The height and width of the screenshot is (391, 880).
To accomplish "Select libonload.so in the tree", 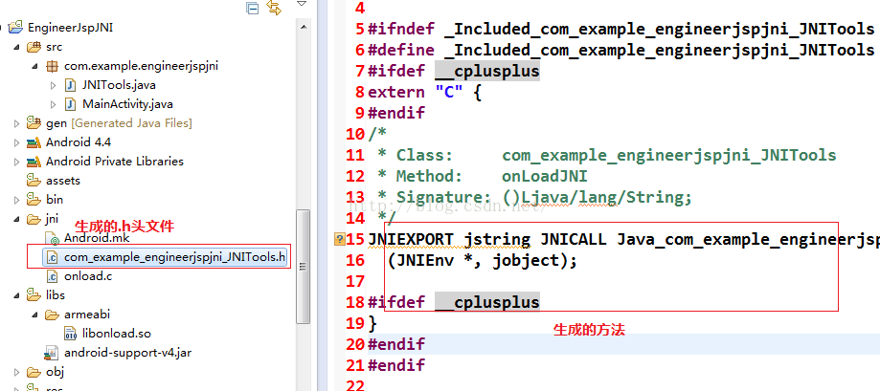I will [x=117, y=334].
